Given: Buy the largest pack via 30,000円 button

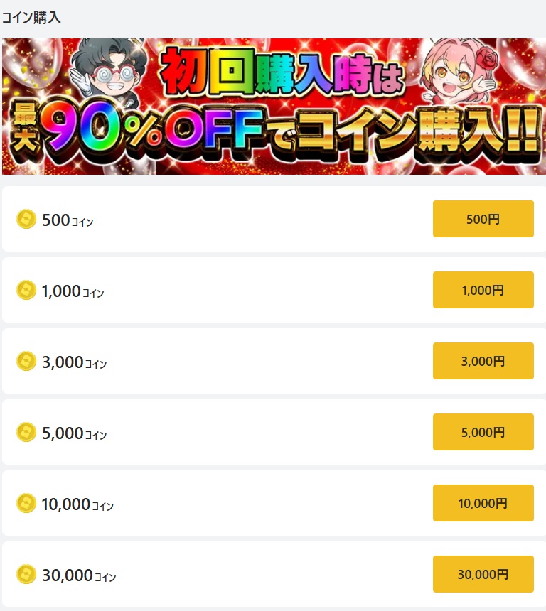Looking at the screenshot, I should point(483,574).
